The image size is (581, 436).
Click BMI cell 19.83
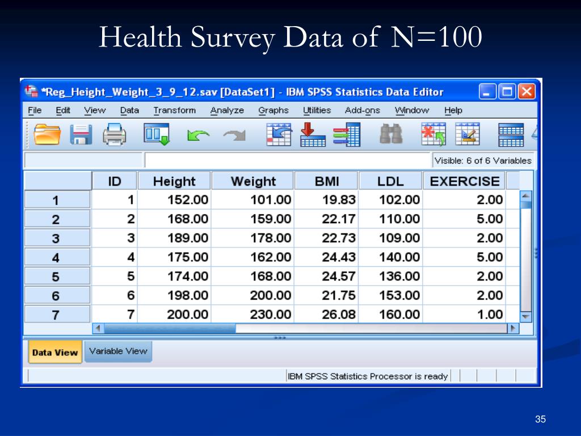326,200
